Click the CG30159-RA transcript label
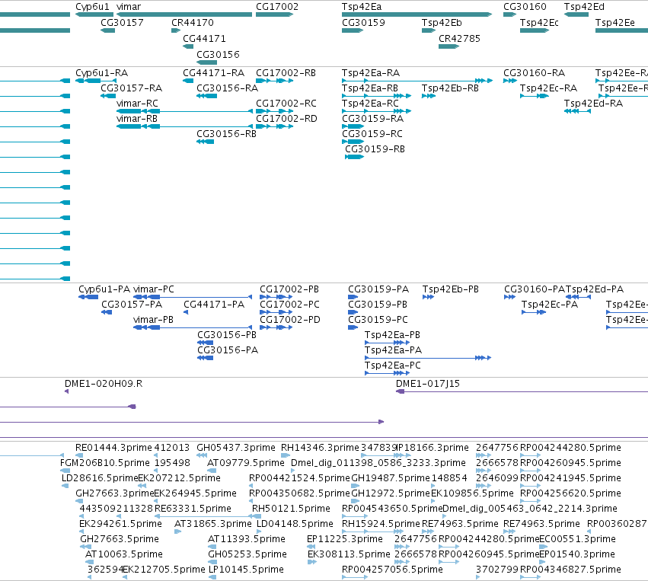Viewport: 648px width, 581px height. 373,119
